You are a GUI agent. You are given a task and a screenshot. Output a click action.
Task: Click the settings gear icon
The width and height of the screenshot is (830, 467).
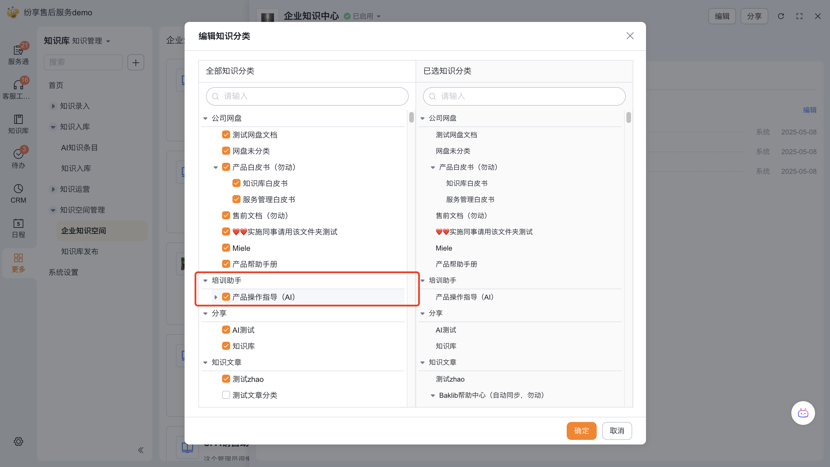click(x=18, y=441)
